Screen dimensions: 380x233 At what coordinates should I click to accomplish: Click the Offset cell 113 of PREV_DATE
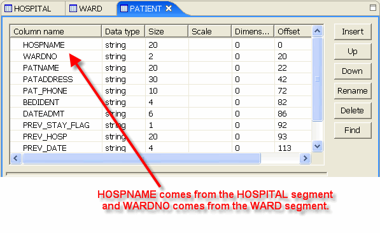point(293,148)
